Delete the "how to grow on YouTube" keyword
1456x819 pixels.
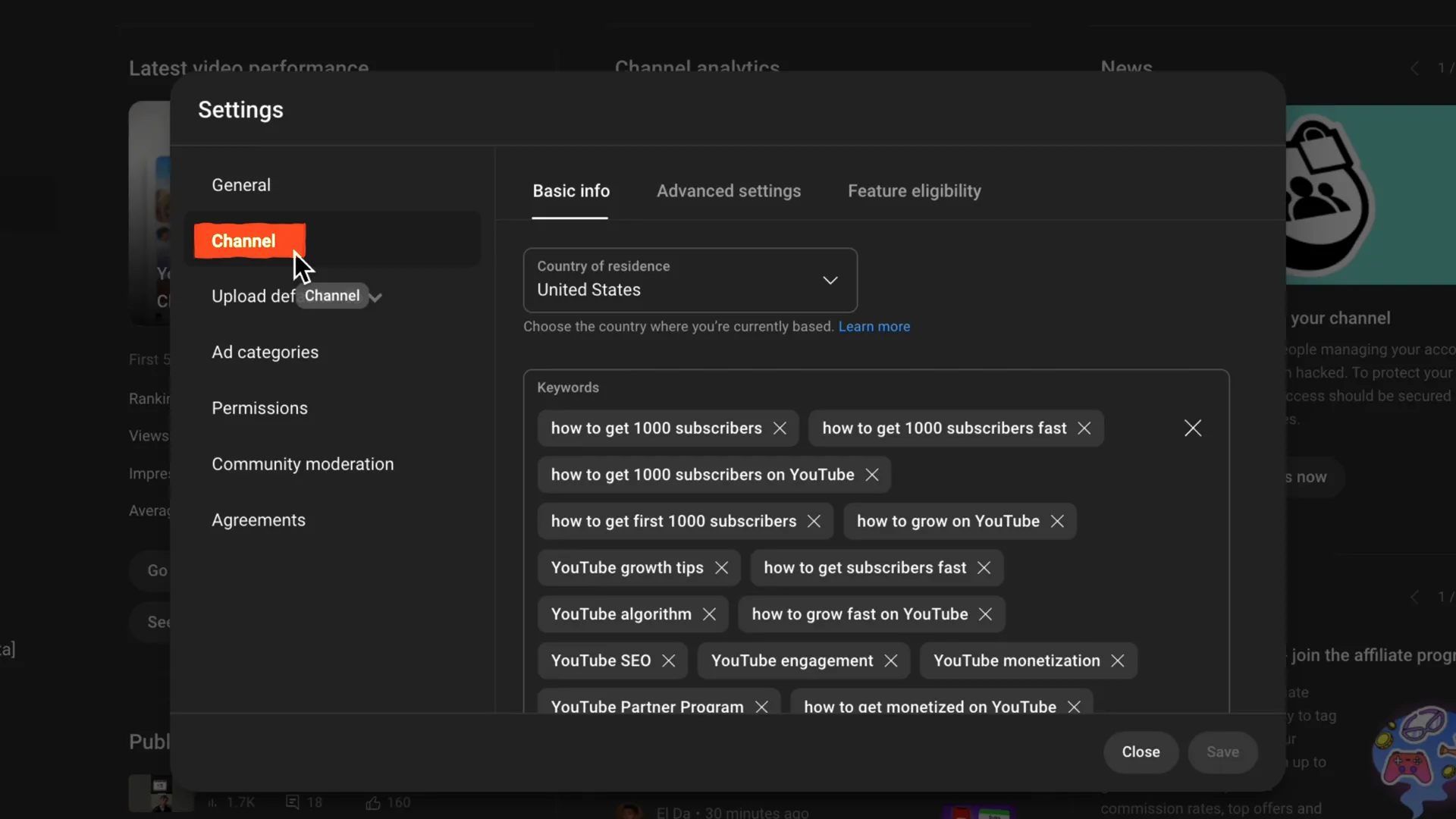[1056, 521]
